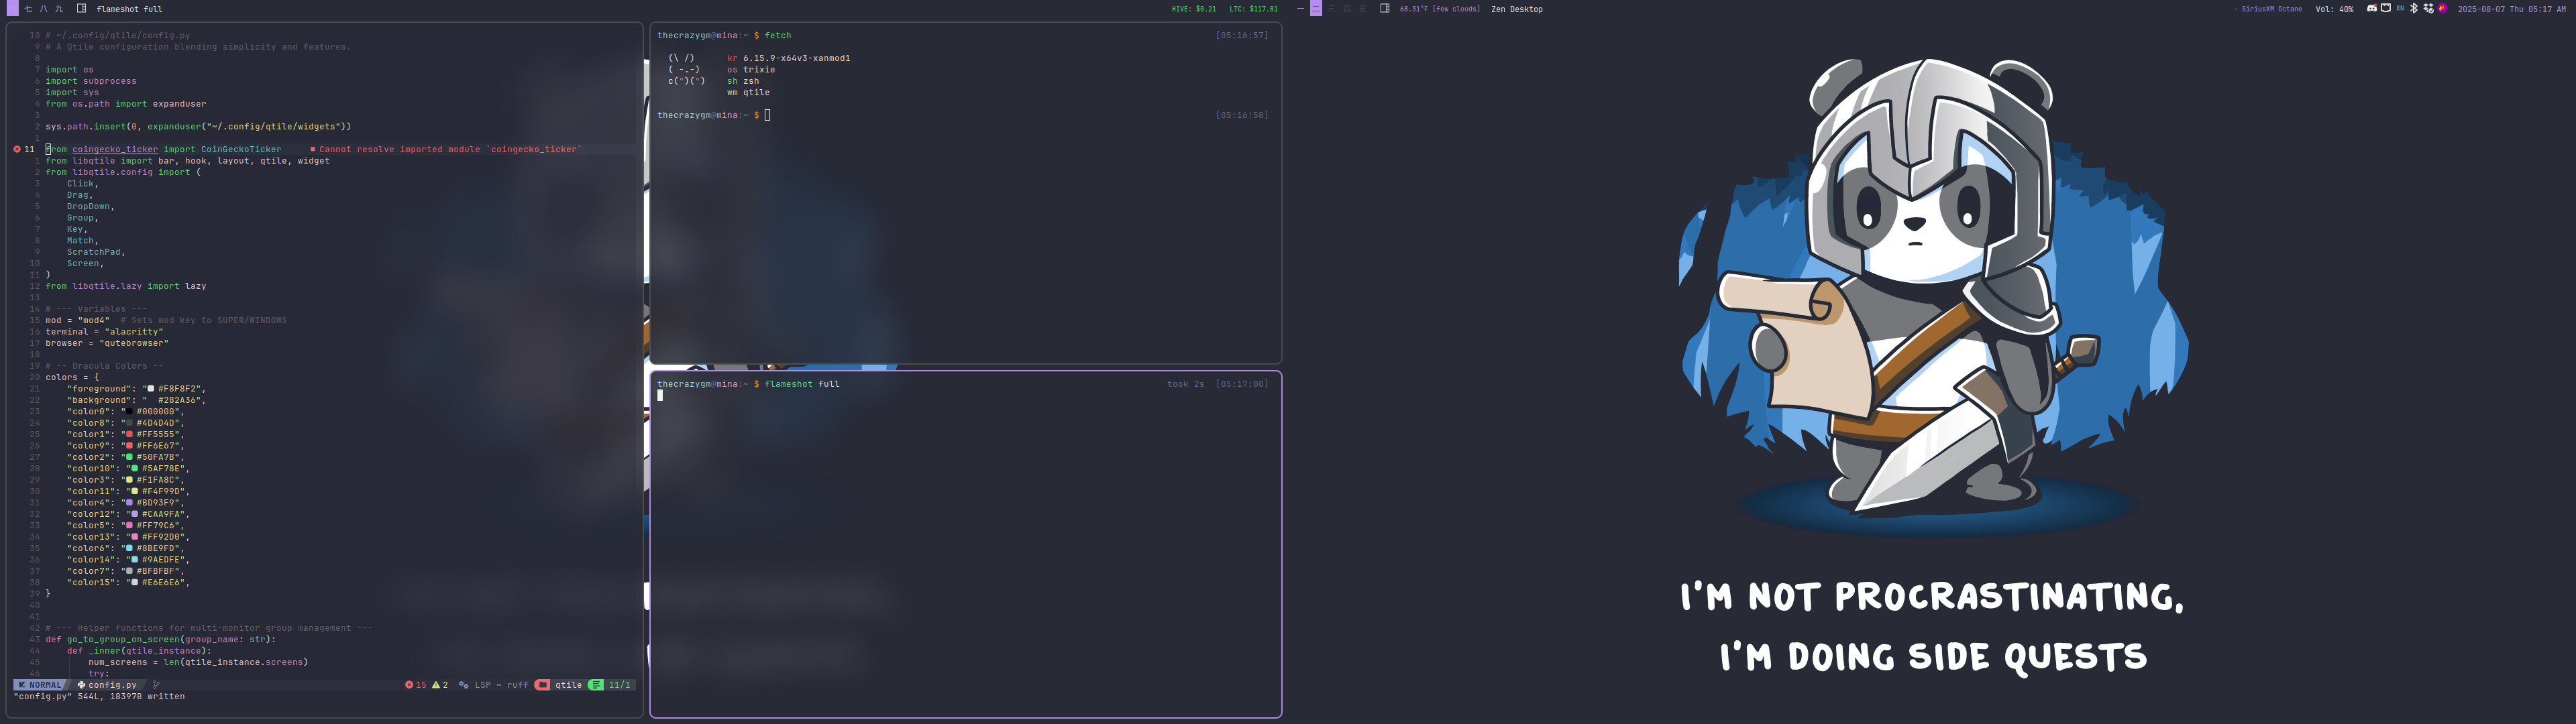Screen dimensions: 2576x724
Task: Click the HIVE price ticker
Action: click(x=1194, y=9)
